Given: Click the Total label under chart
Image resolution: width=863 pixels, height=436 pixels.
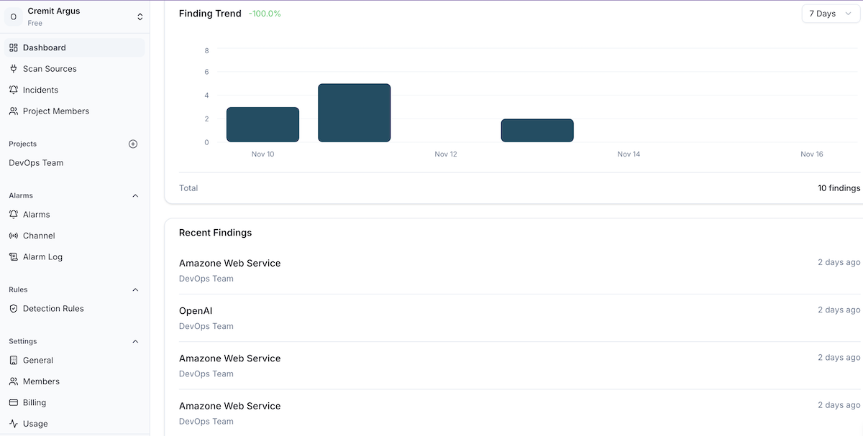Looking at the screenshot, I should coord(188,188).
